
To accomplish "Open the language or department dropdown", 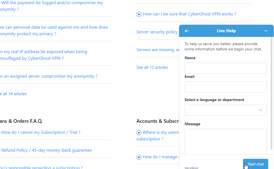I will click(x=225, y=110).
